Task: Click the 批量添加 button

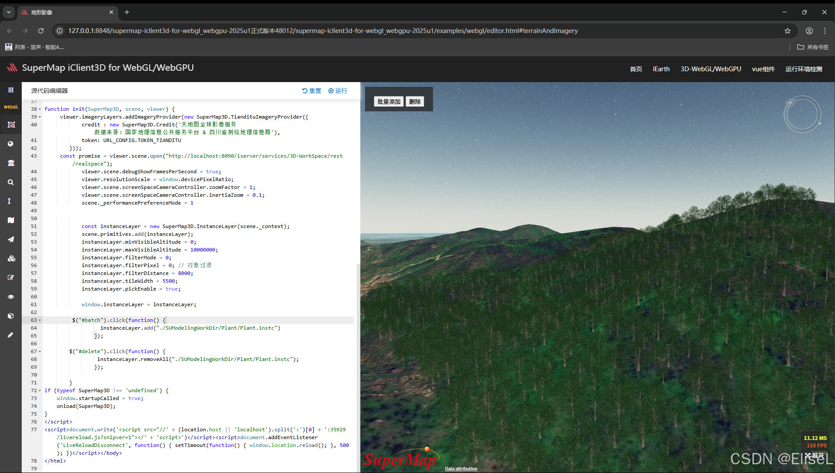Action: pyautogui.click(x=389, y=102)
